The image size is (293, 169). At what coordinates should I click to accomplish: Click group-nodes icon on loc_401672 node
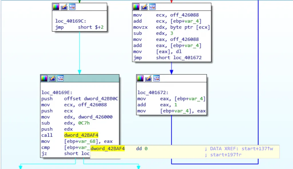pyautogui.click(x=157, y=78)
